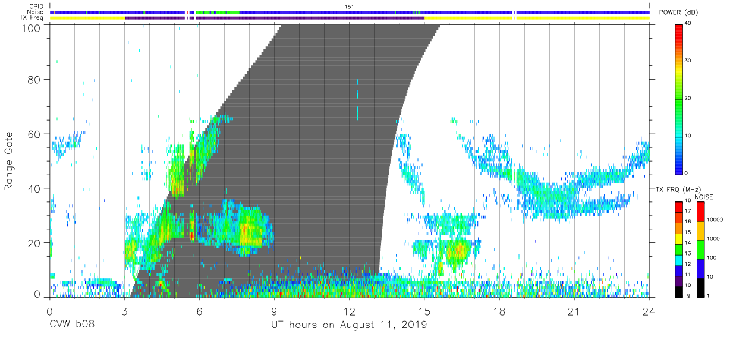This screenshot has height=337, width=730.
Task: Click the CPID label
Action: [x=37, y=7]
